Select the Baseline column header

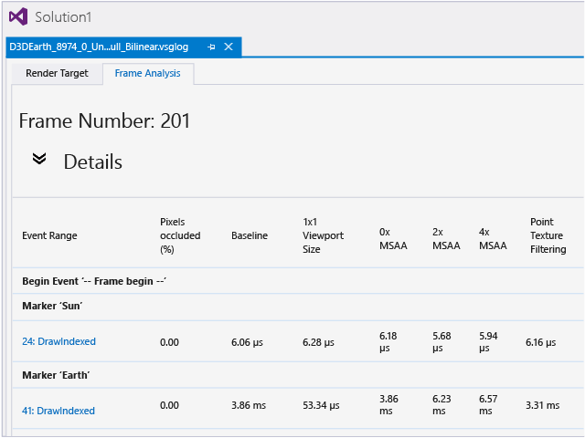250,235
